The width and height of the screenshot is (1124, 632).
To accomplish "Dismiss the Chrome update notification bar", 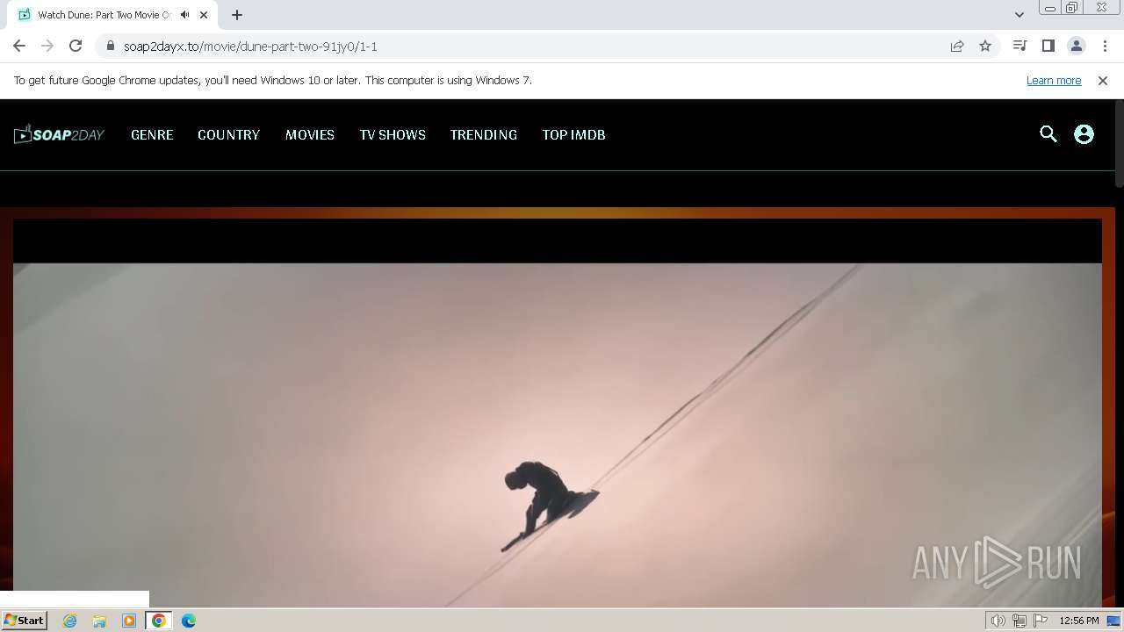I will (1103, 80).
